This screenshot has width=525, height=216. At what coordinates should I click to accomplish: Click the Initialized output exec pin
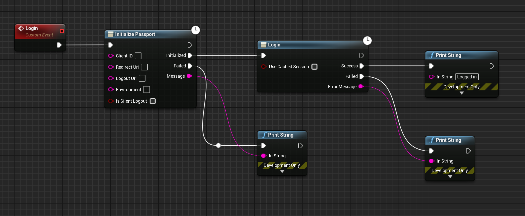190,55
